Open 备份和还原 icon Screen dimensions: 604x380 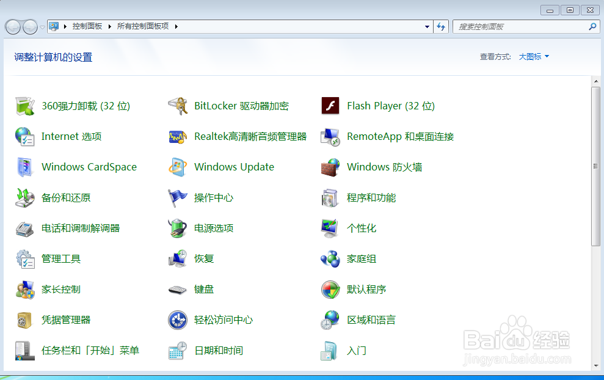[25, 198]
